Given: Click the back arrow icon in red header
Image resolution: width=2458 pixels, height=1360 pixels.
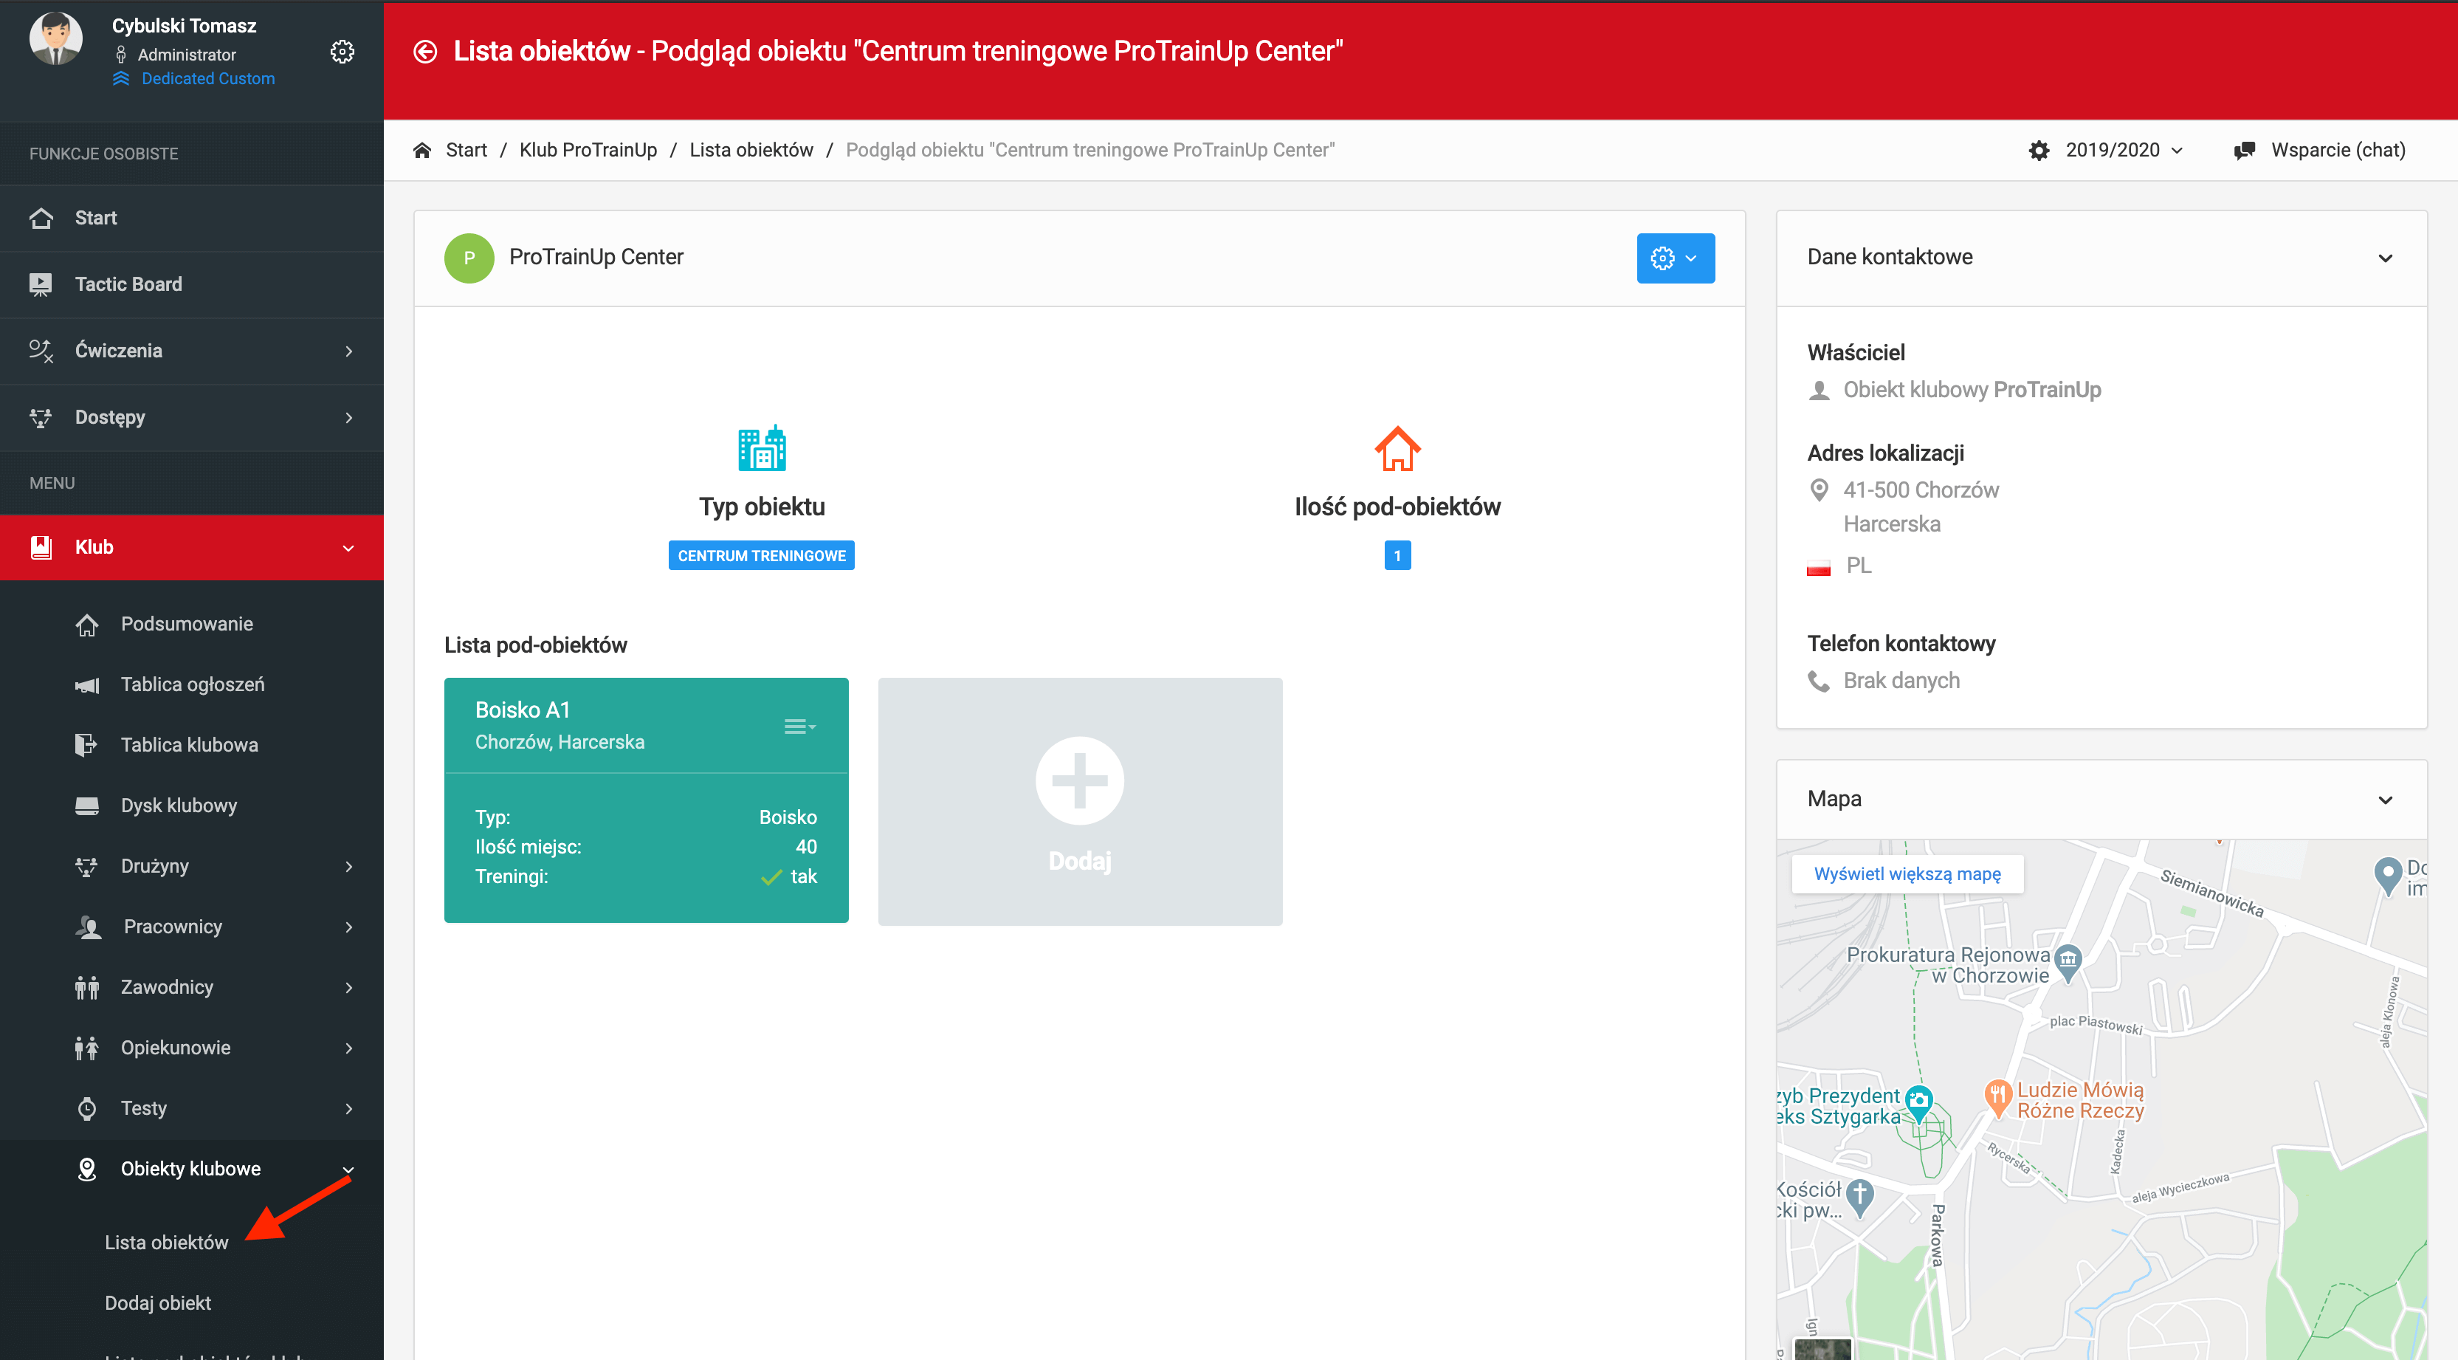Looking at the screenshot, I should click(424, 52).
